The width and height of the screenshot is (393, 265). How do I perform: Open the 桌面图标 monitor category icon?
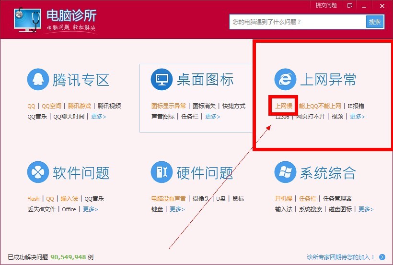pyautogui.click(x=162, y=80)
